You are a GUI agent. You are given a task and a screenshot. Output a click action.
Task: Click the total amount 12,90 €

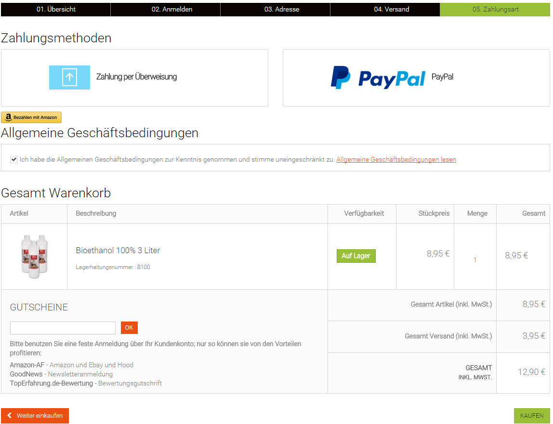(x=531, y=372)
